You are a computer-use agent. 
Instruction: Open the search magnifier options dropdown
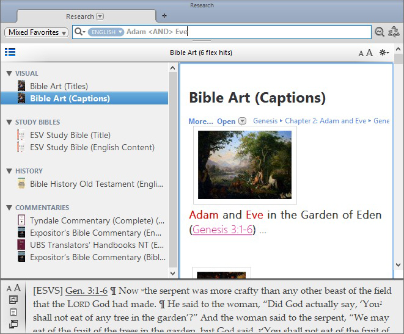pyautogui.click(x=80, y=32)
